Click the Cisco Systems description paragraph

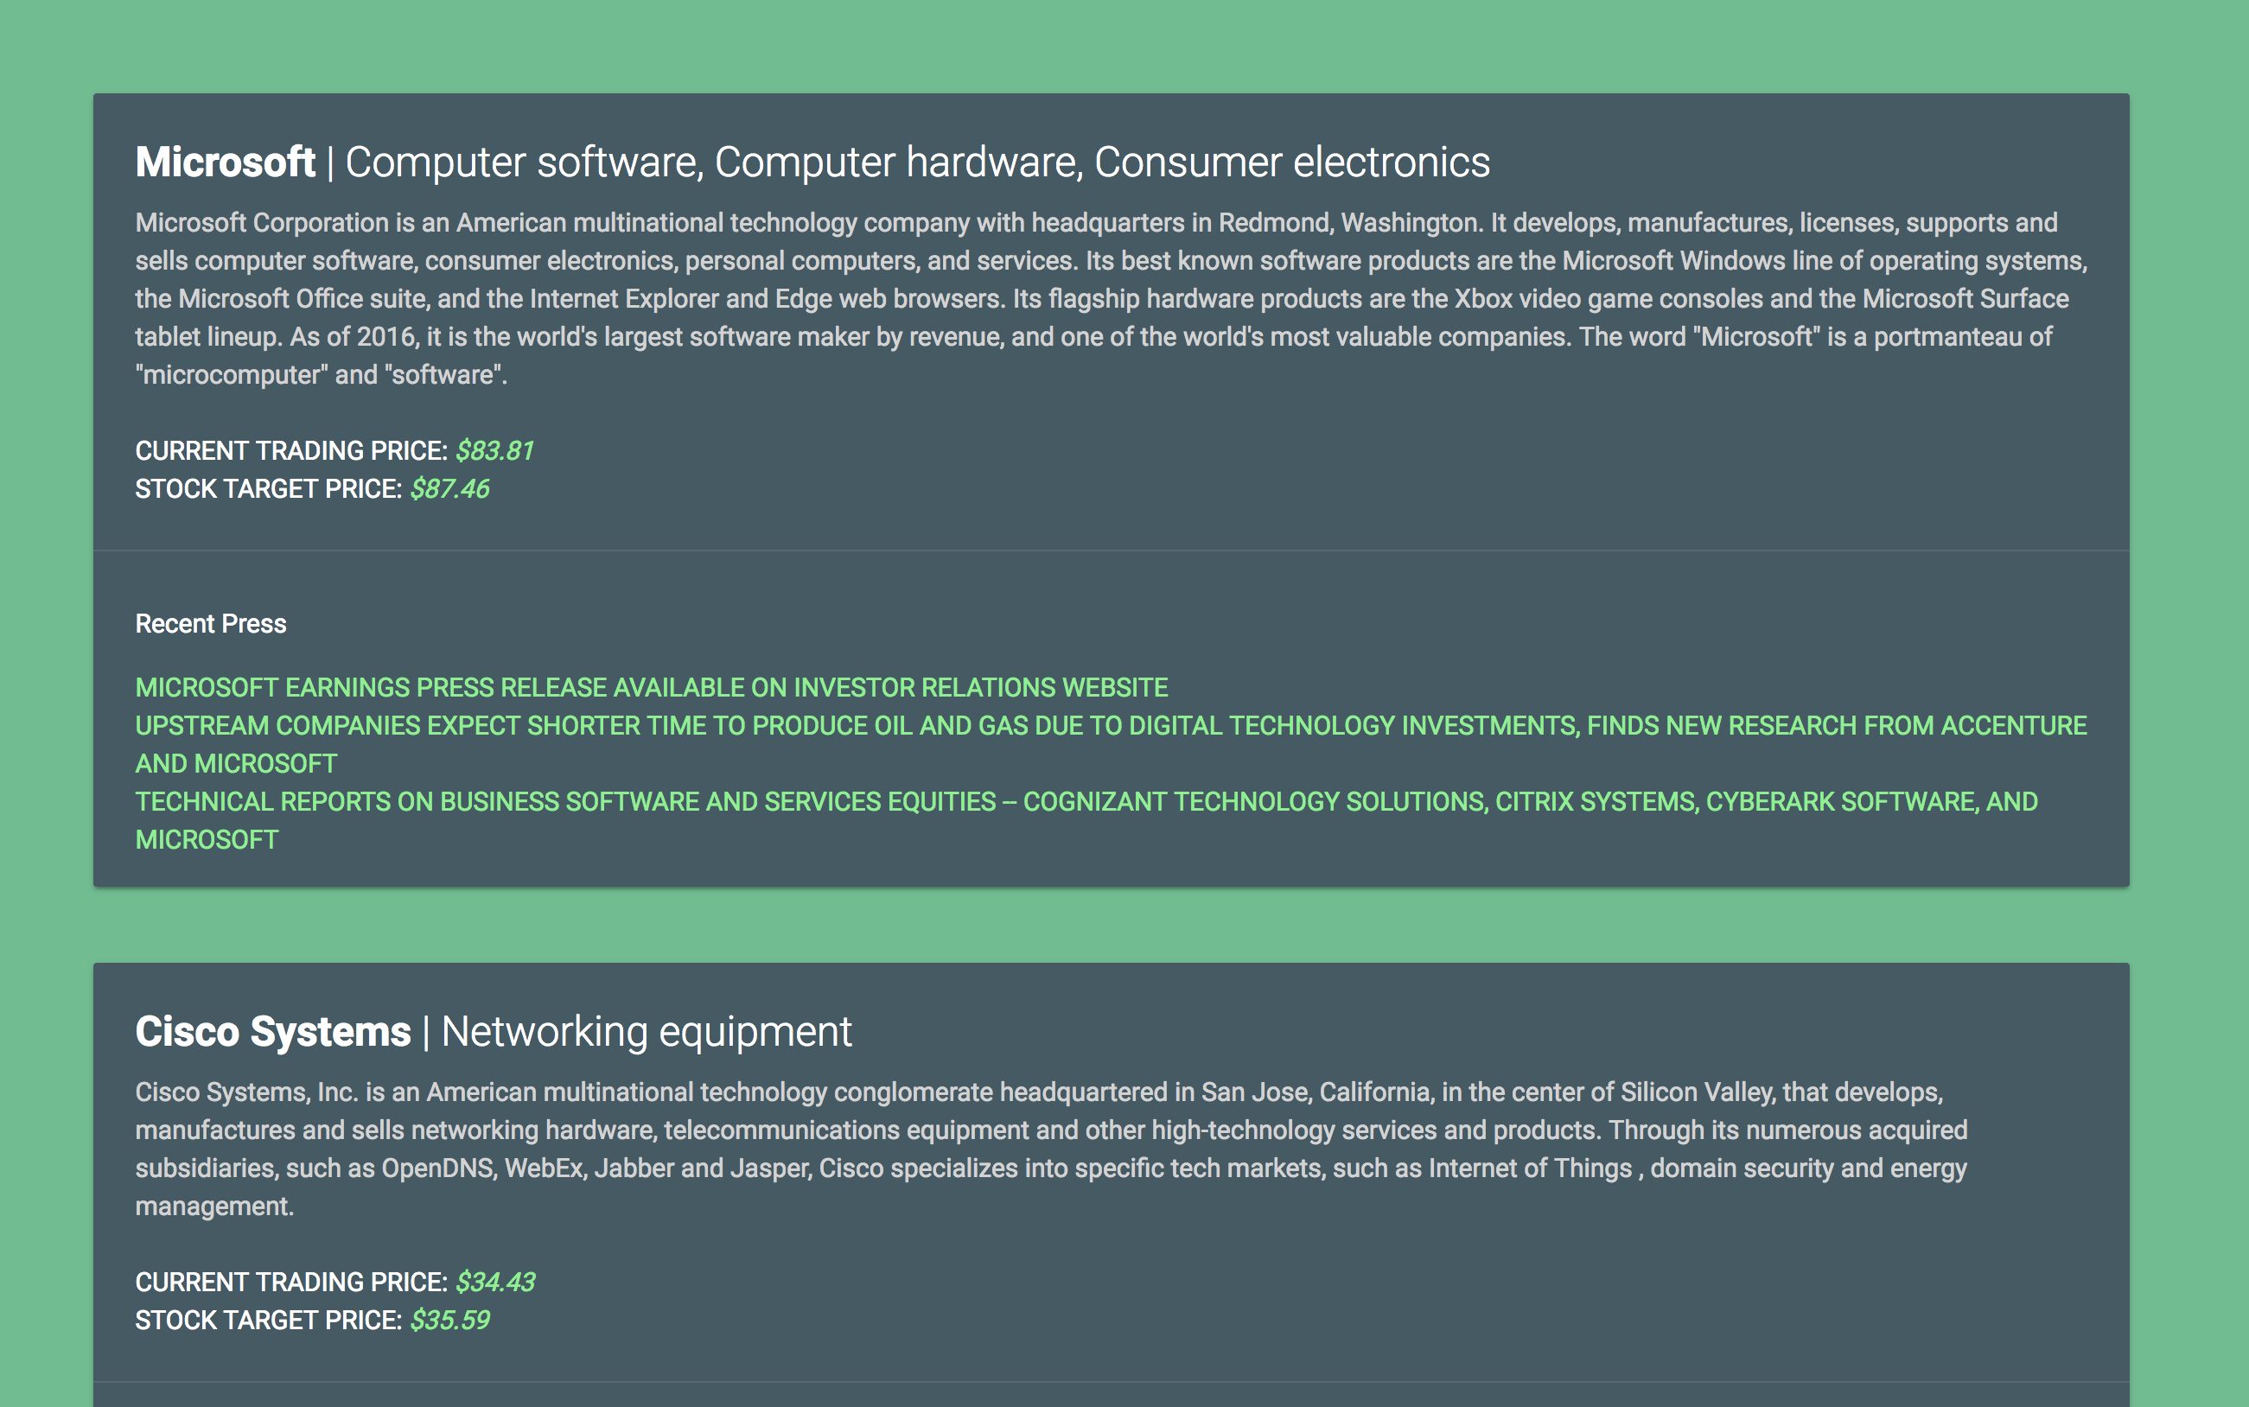click(1051, 1149)
